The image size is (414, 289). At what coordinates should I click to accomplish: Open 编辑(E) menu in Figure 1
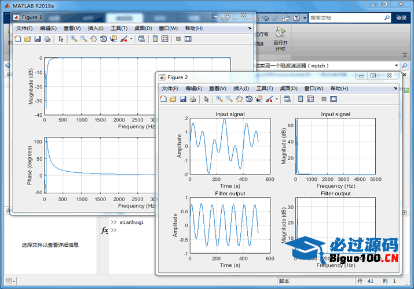coord(48,28)
